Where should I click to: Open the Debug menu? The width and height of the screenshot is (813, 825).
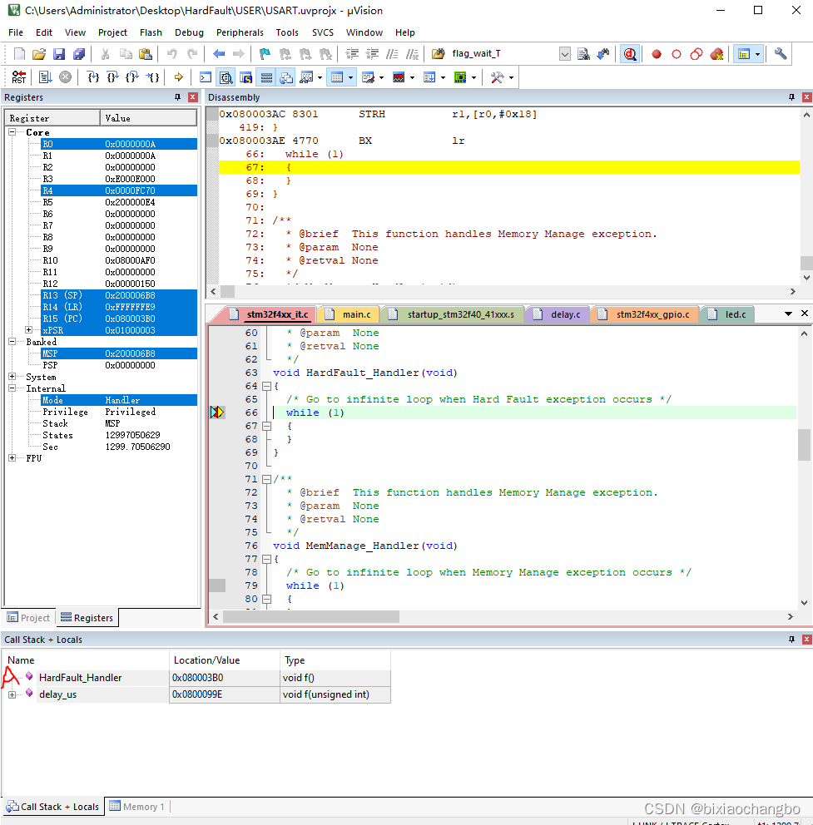tap(189, 32)
